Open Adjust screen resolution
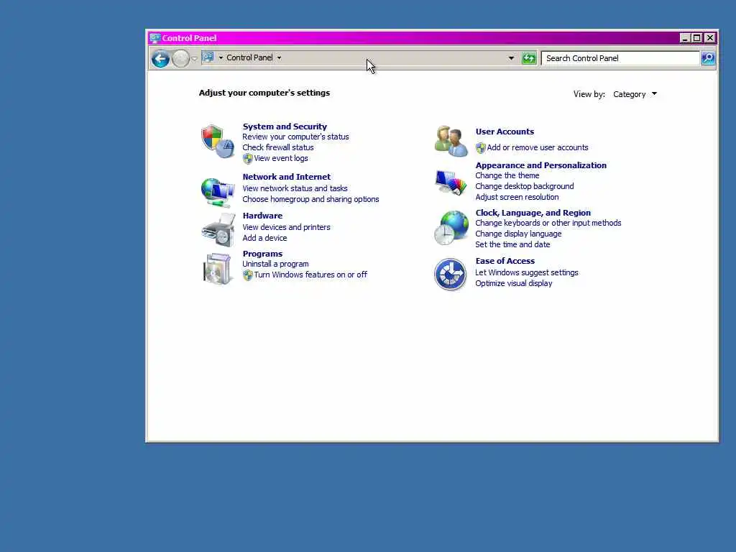Viewport: 736px width, 552px height. click(x=517, y=197)
